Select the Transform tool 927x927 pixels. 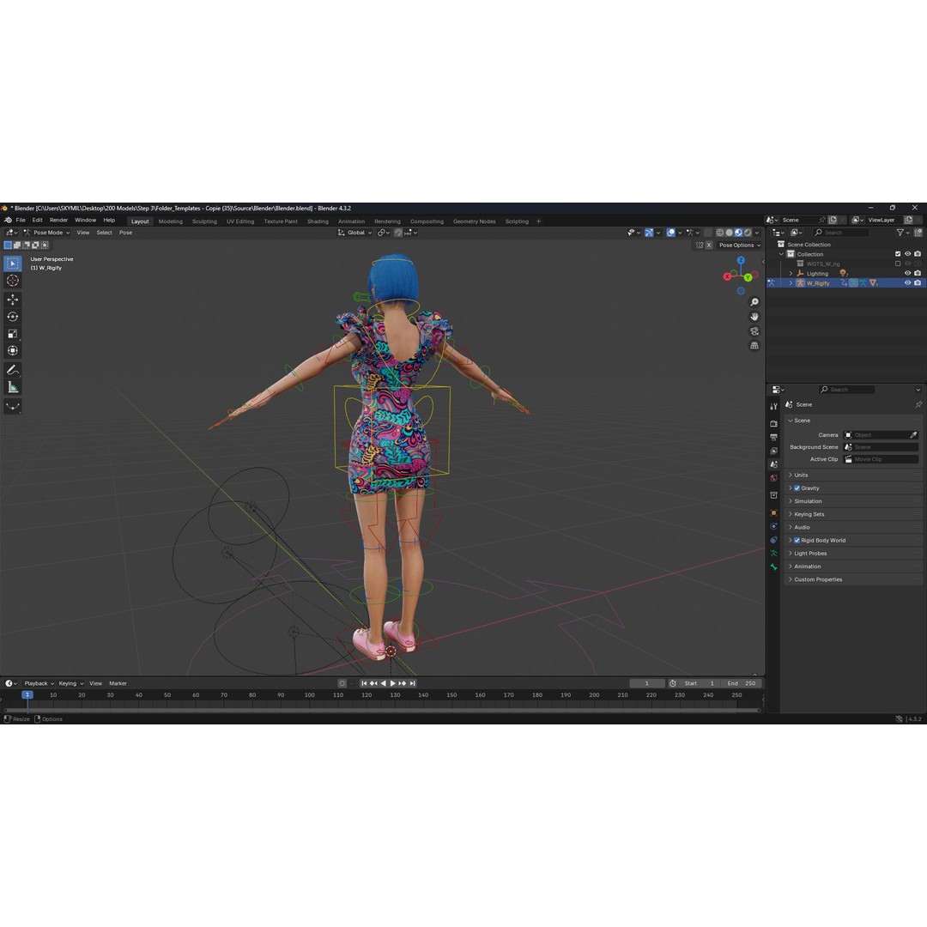pyautogui.click(x=12, y=350)
